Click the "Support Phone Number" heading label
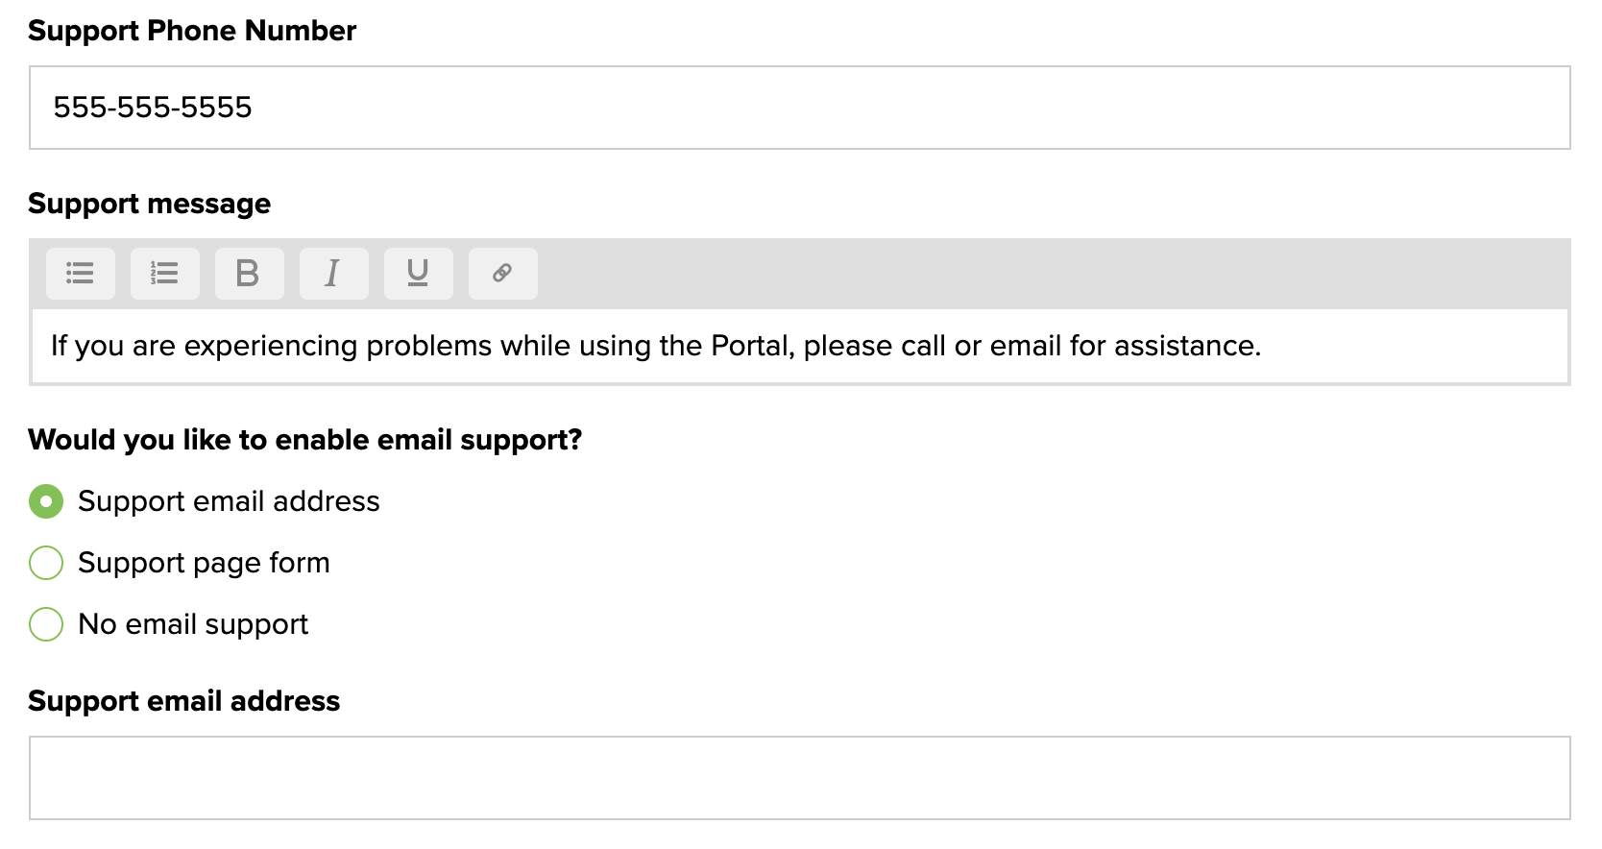 tap(192, 31)
